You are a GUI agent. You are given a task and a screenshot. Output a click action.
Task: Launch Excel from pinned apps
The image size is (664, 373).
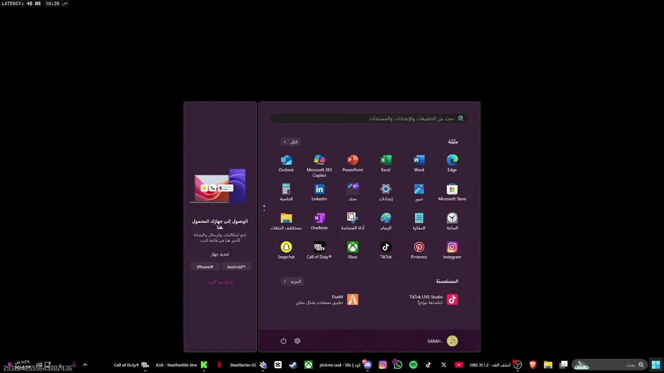(x=386, y=163)
